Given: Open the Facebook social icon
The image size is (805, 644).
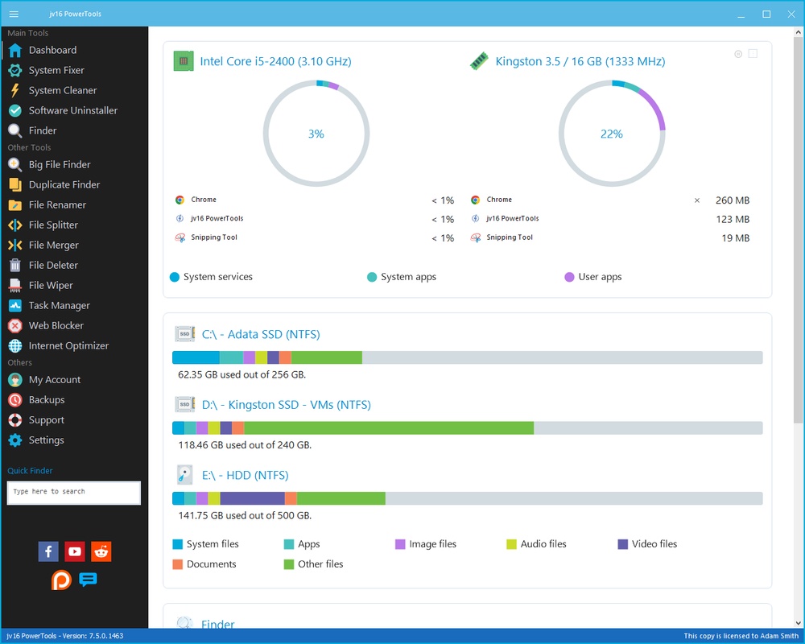Looking at the screenshot, I should pyautogui.click(x=48, y=551).
